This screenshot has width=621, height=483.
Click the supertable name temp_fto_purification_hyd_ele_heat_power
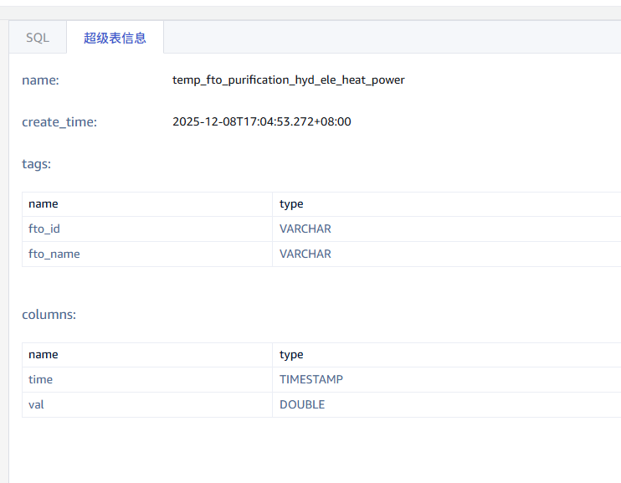click(288, 80)
